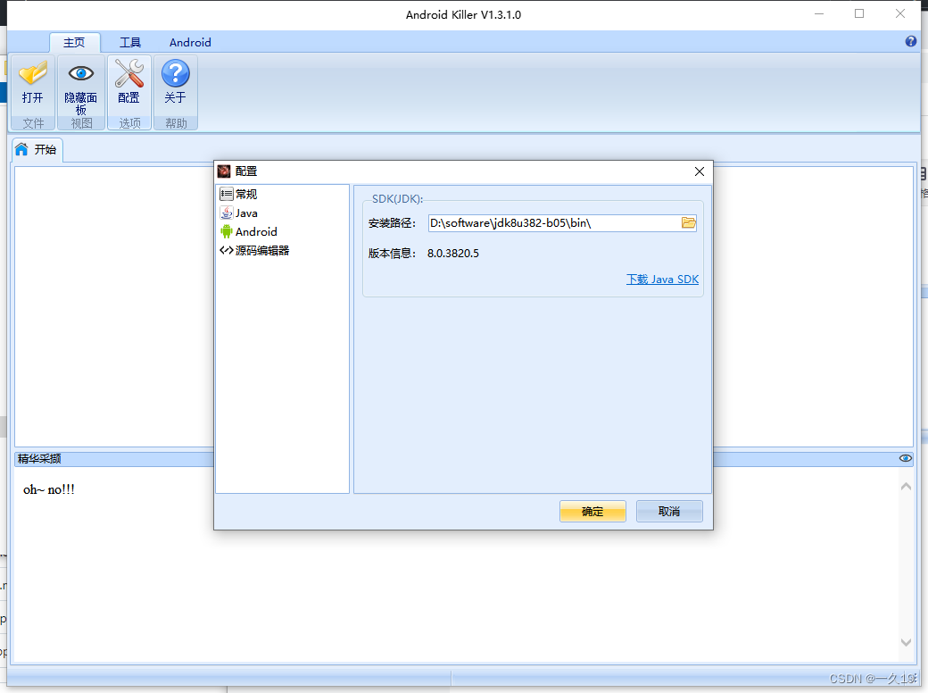The height and width of the screenshot is (693, 928).
Task: Click the oh~ no!!! text
Action: pos(48,489)
